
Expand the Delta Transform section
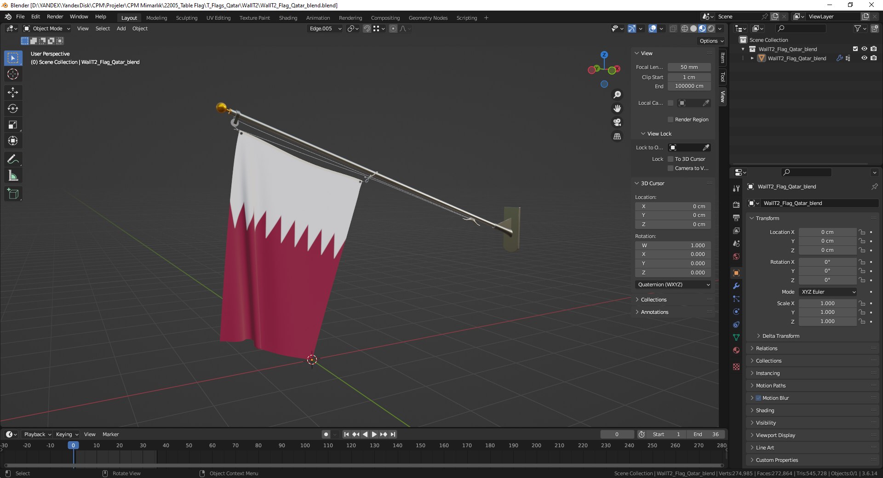point(780,336)
